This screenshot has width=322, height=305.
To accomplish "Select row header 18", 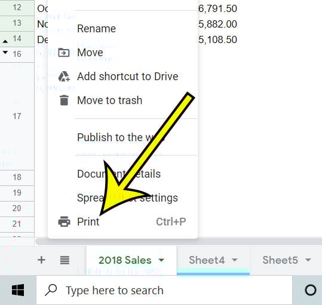I will (x=17, y=178).
